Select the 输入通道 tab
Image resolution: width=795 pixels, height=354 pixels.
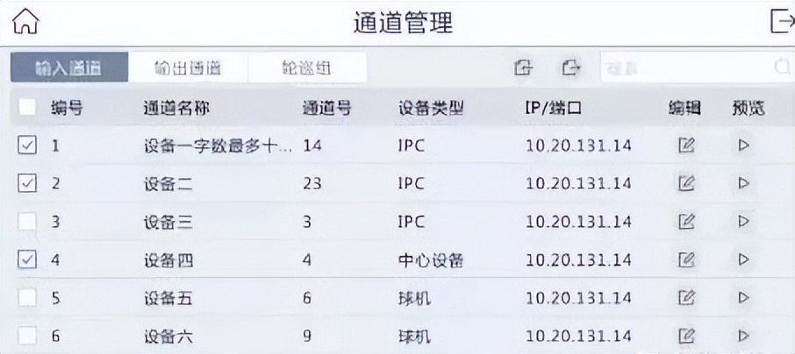pyautogui.click(x=68, y=67)
